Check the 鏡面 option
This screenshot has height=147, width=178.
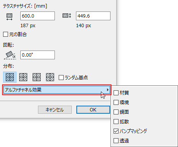116,112
